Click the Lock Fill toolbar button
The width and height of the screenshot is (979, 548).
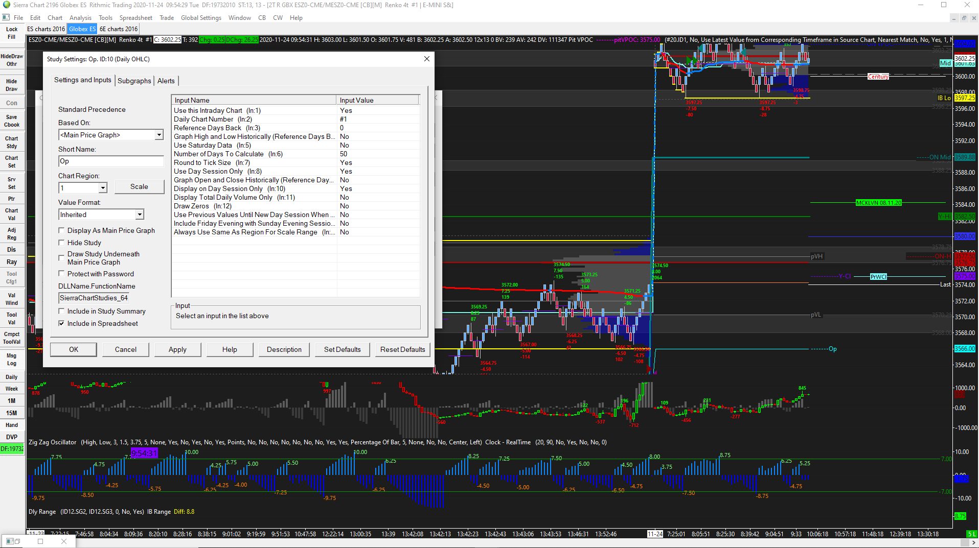tap(12, 33)
